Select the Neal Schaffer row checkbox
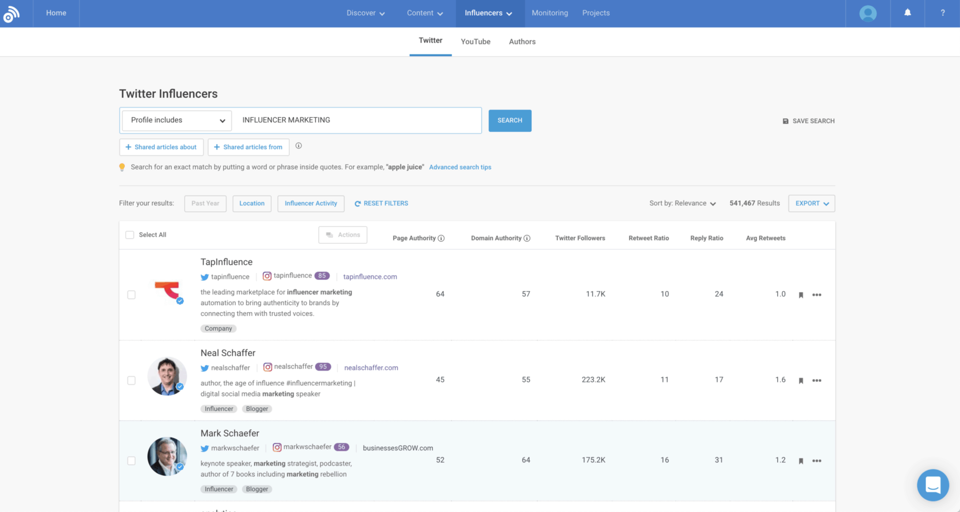The width and height of the screenshot is (960, 512). point(131,380)
